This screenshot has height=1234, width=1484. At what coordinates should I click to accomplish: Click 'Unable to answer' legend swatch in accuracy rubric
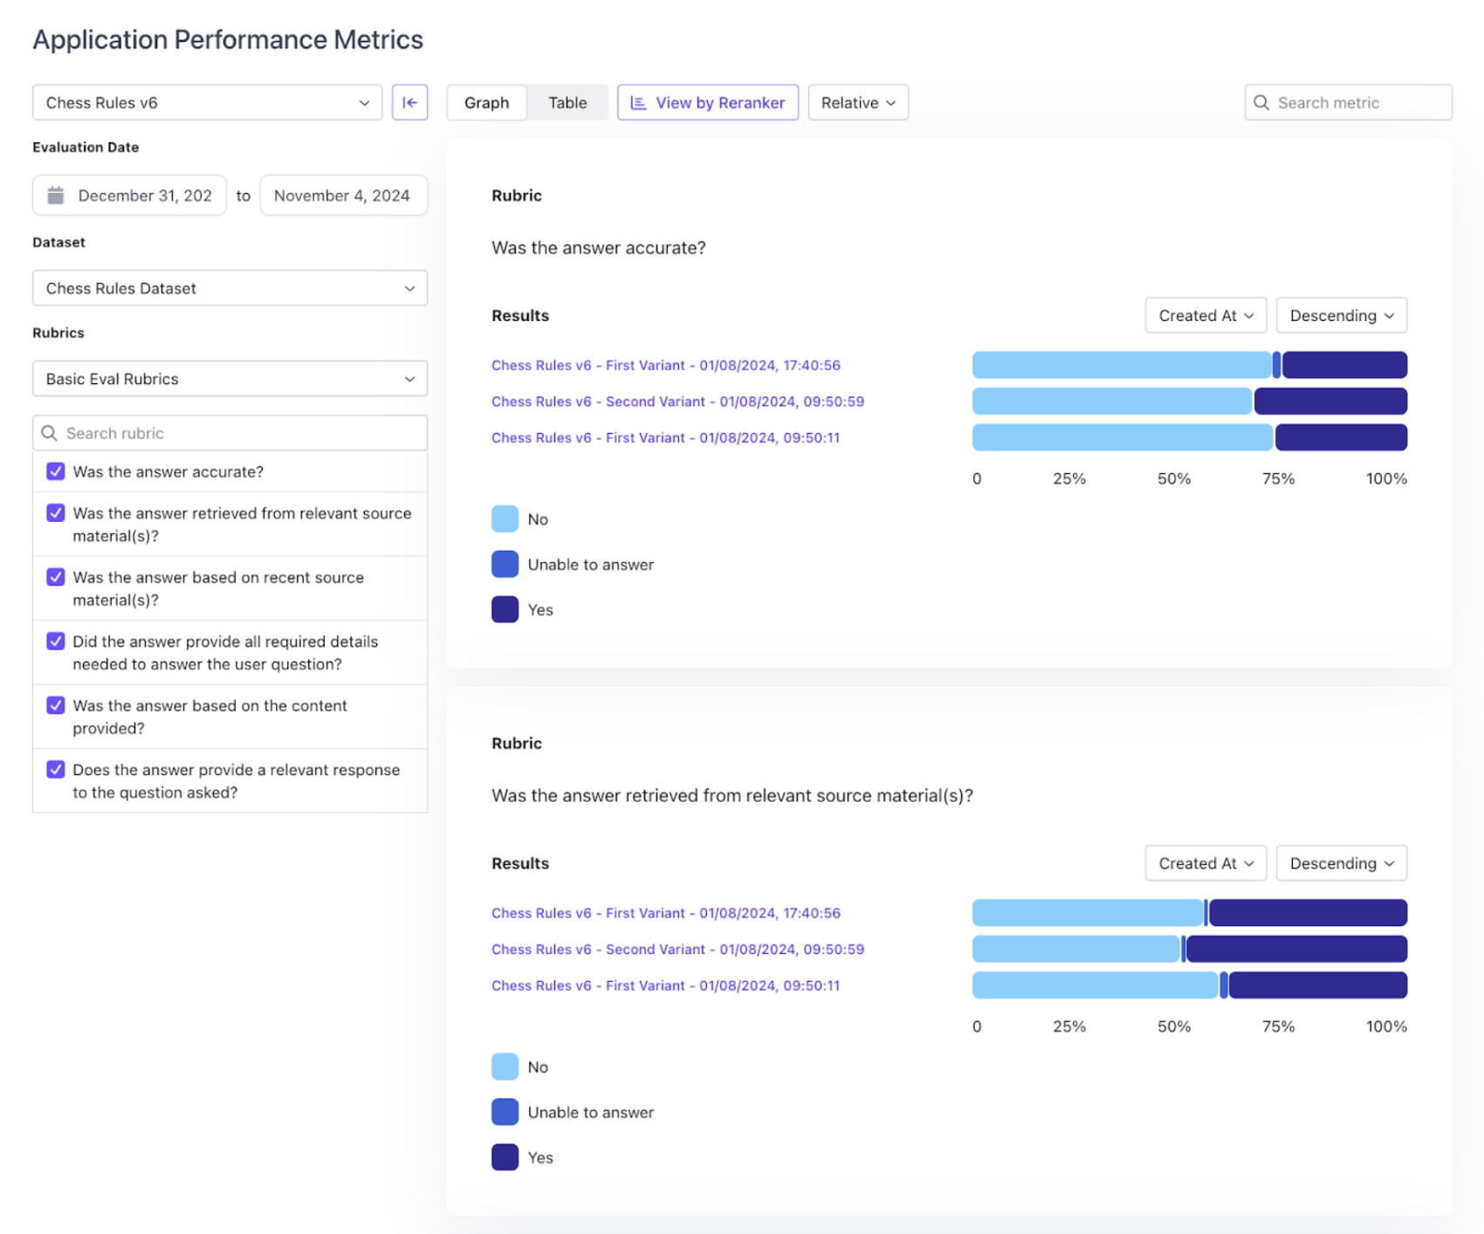point(505,564)
